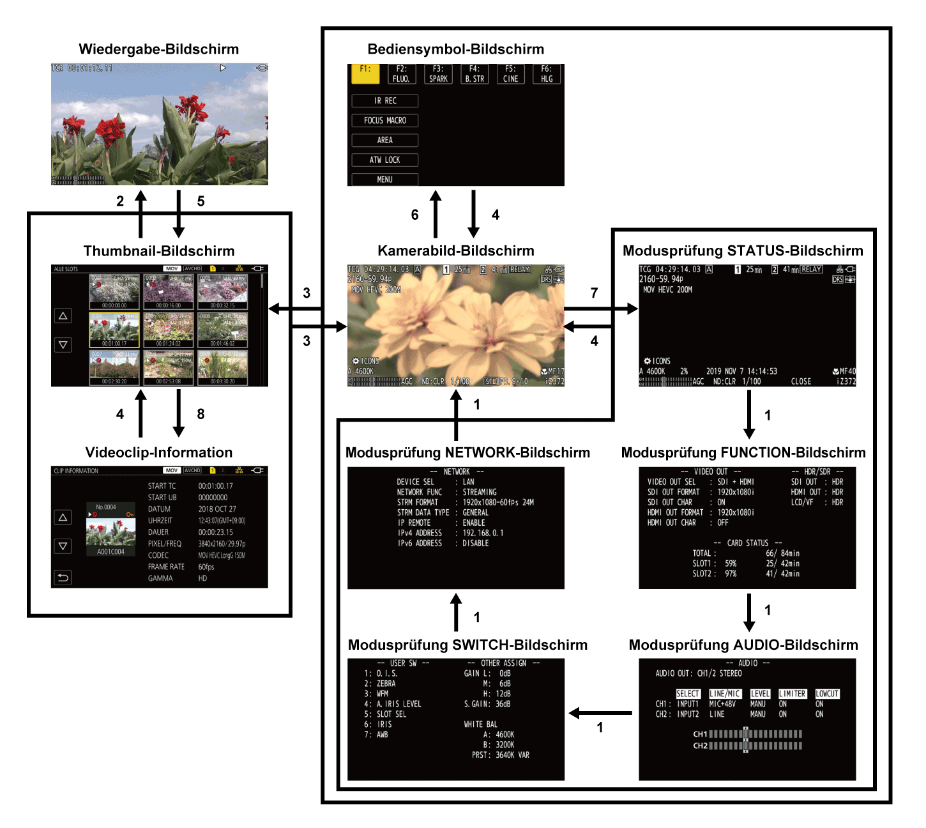926x828 pixels.
Task: Click the up arrow on the thumbnail screen
Action: click(62, 316)
